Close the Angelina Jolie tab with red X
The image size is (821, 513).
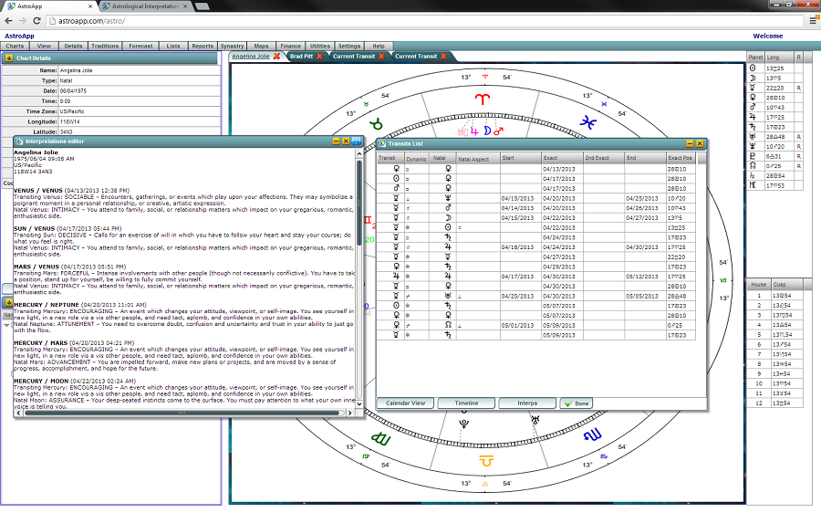[276, 57]
